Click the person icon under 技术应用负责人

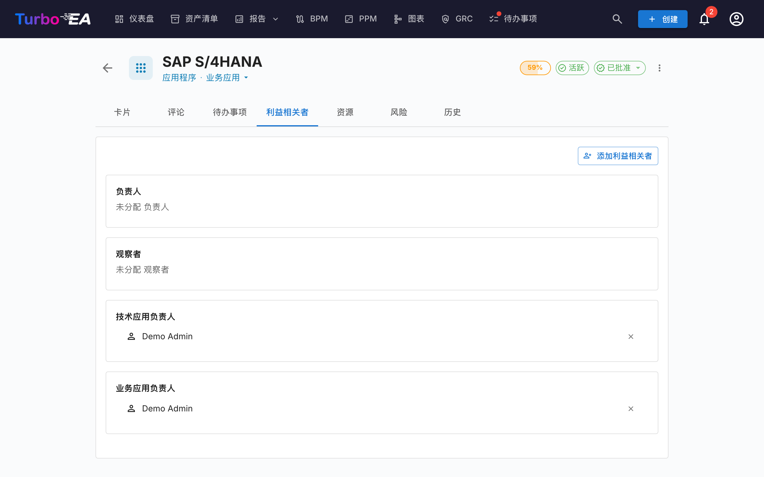(x=131, y=337)
